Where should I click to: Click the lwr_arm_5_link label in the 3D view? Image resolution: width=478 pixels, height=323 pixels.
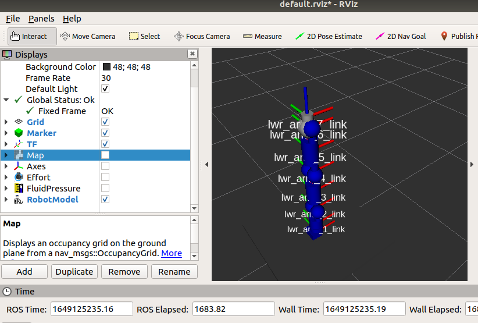click(310, 157)
